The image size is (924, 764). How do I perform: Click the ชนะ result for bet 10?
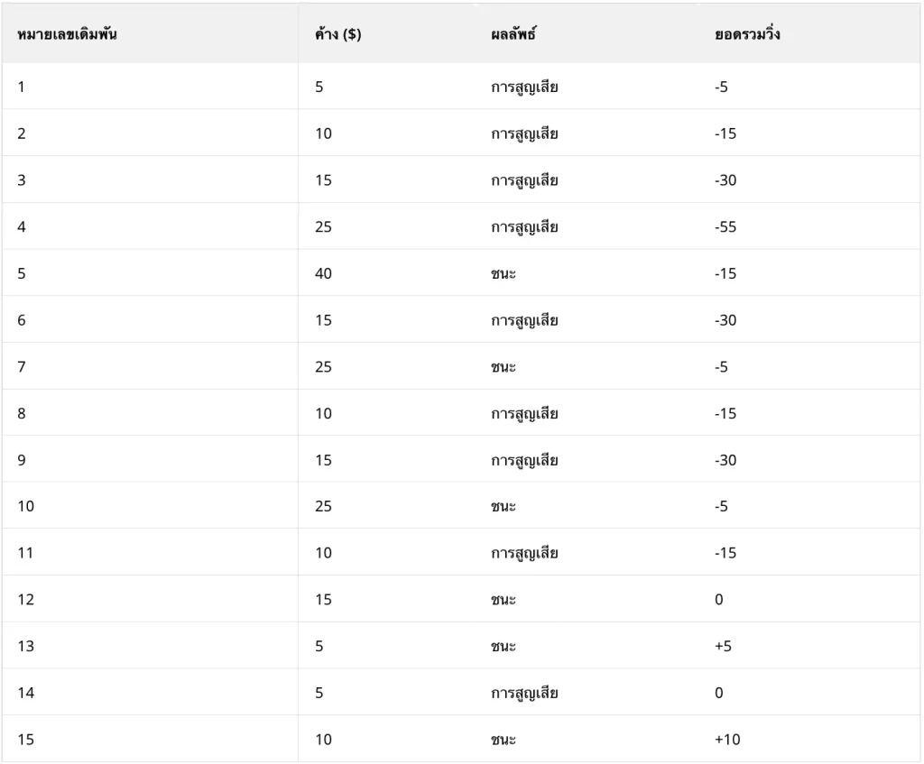(504, 507)
